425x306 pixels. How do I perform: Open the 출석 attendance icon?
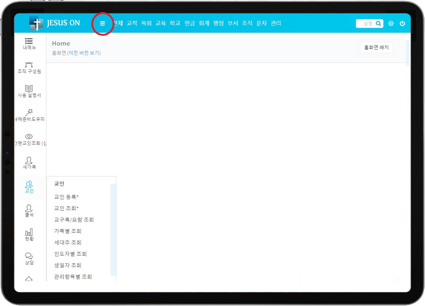tap(29, 211)
